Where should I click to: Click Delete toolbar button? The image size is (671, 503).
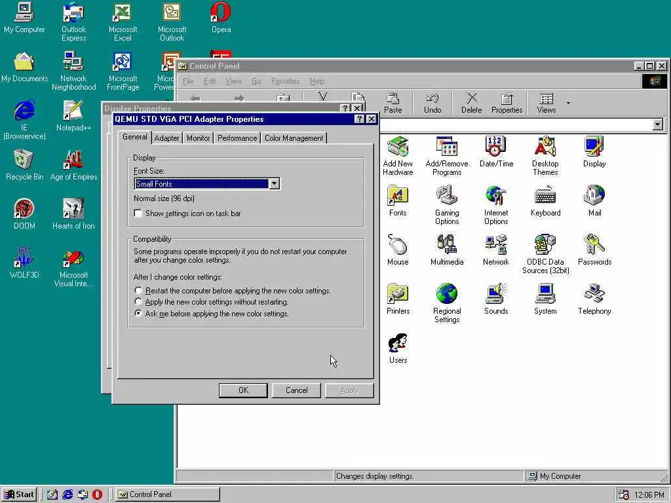click(471, 103)
